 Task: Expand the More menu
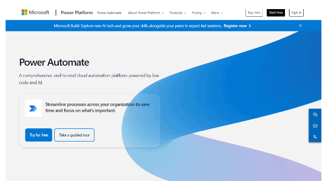[217, 13]
